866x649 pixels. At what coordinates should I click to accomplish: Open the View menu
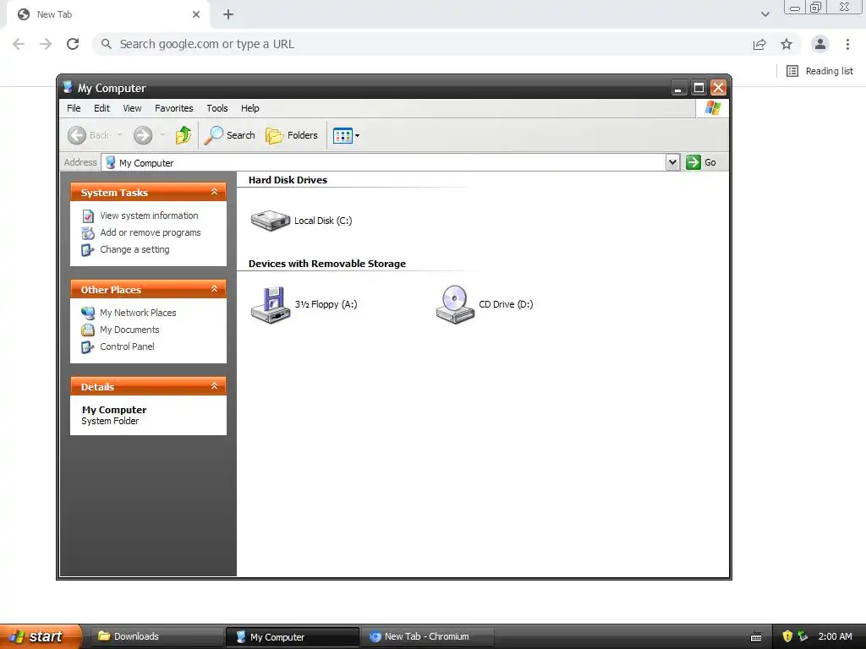[x=132, y=108]
